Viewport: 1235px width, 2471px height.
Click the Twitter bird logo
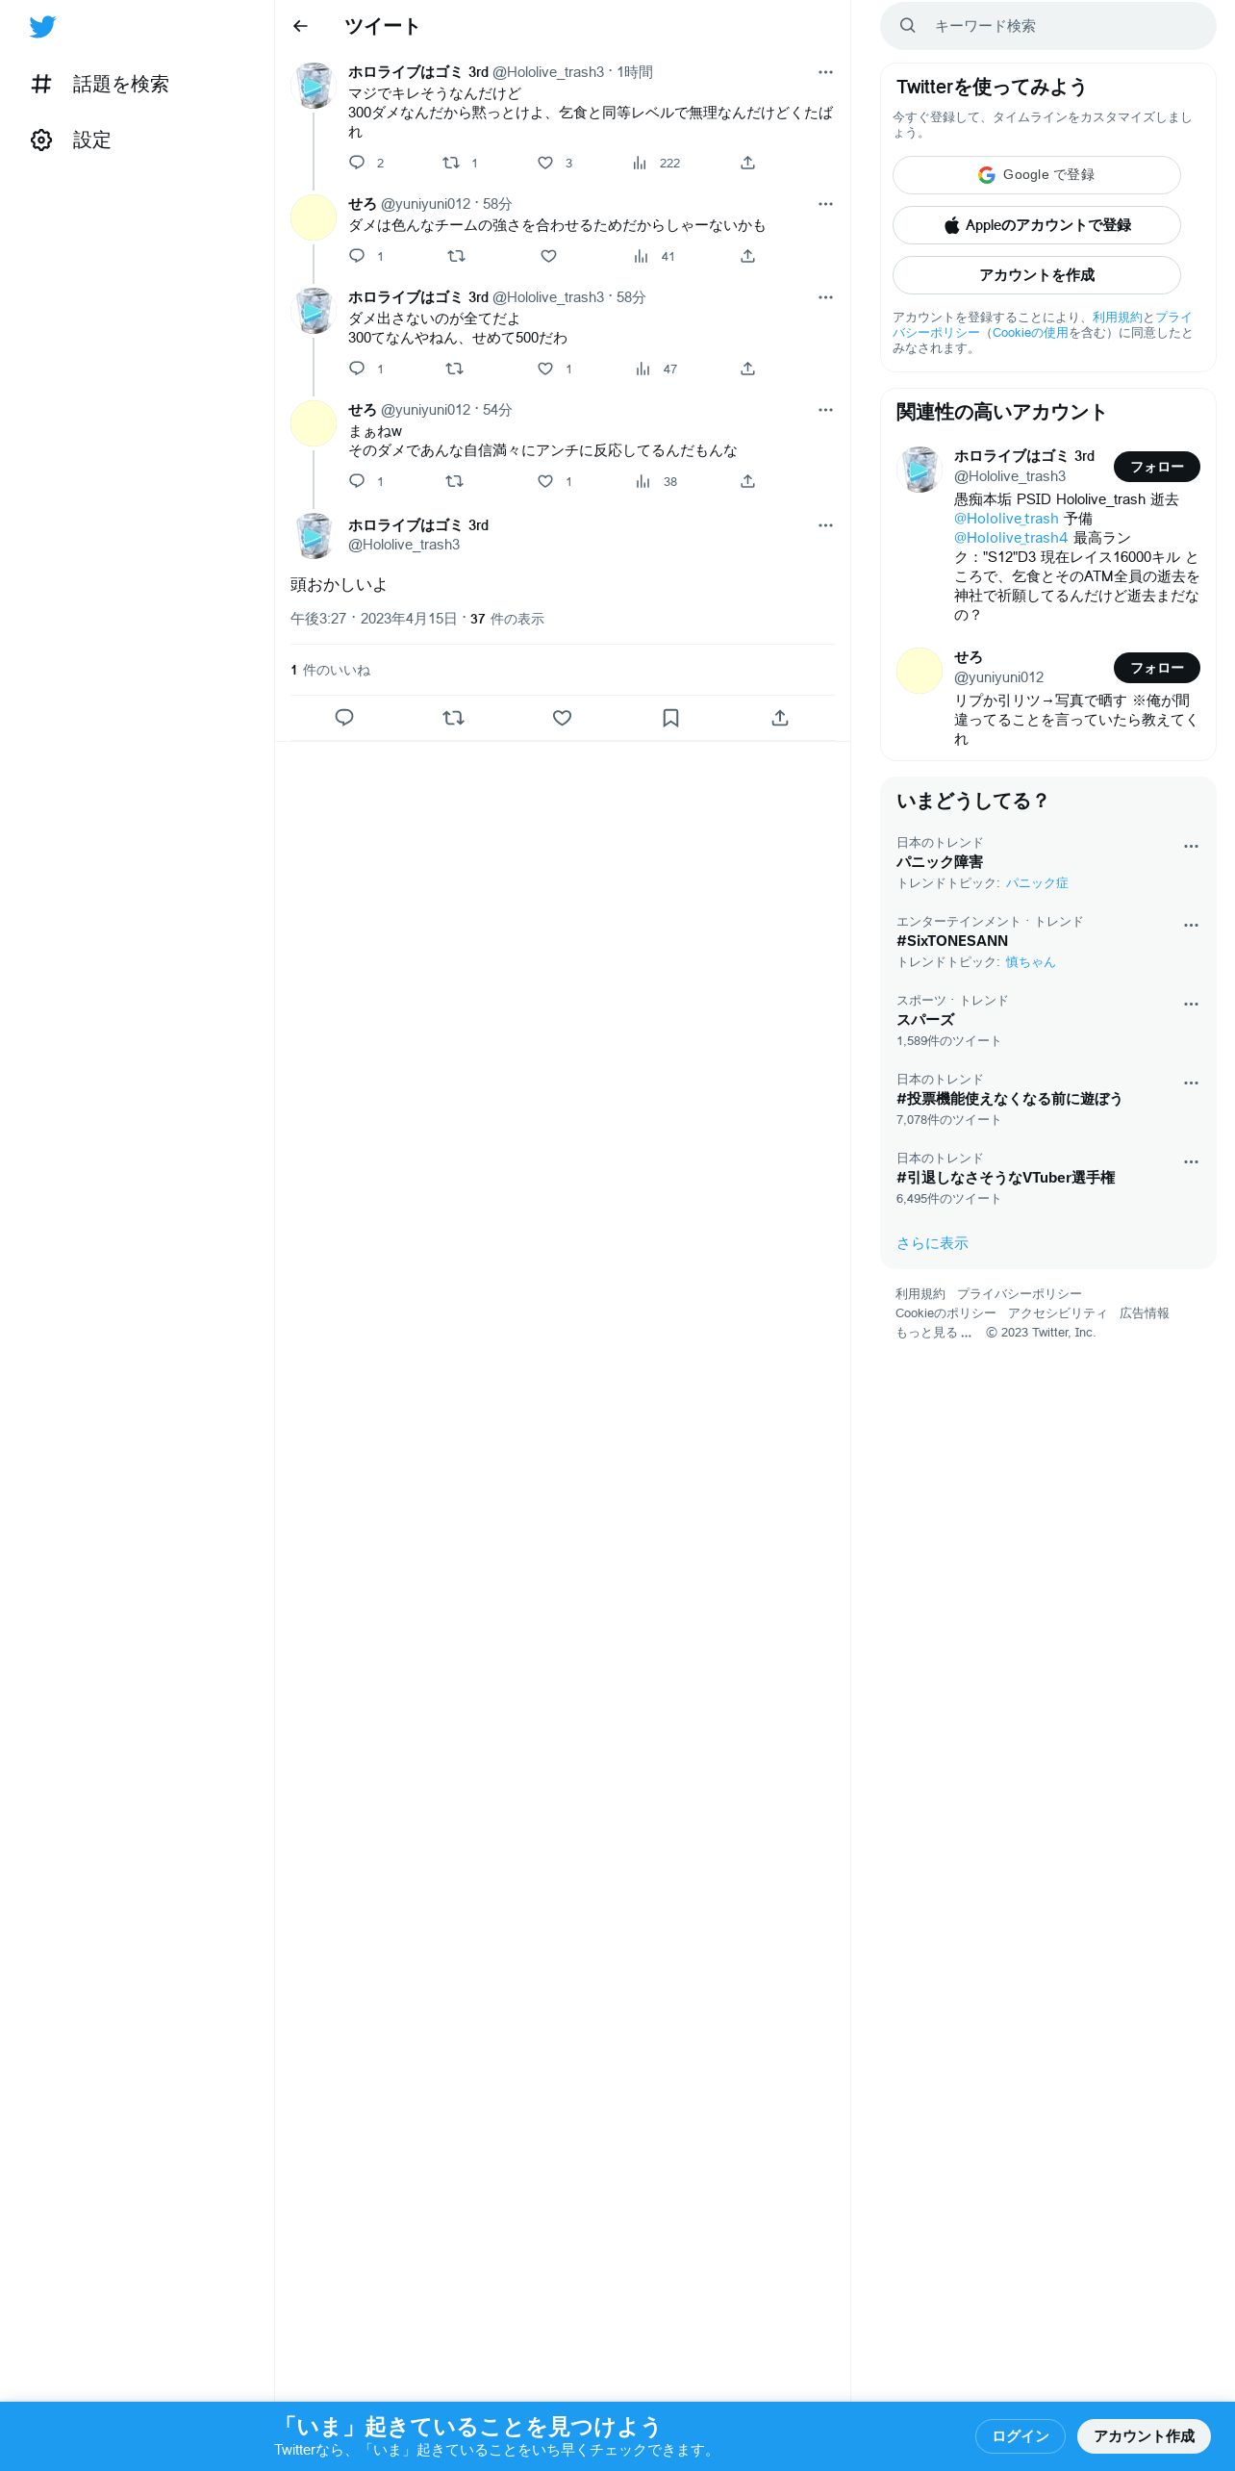[42, 27]
